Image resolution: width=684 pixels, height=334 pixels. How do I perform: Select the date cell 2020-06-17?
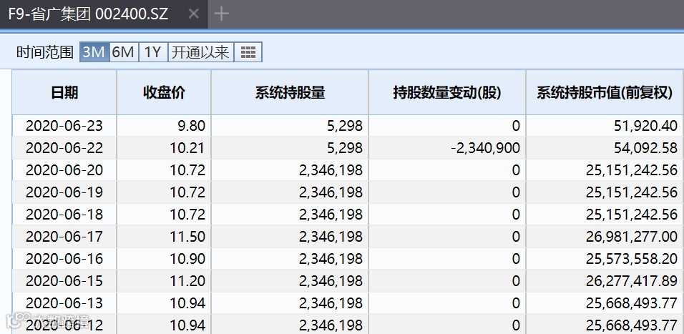click(x=64, y=237)
